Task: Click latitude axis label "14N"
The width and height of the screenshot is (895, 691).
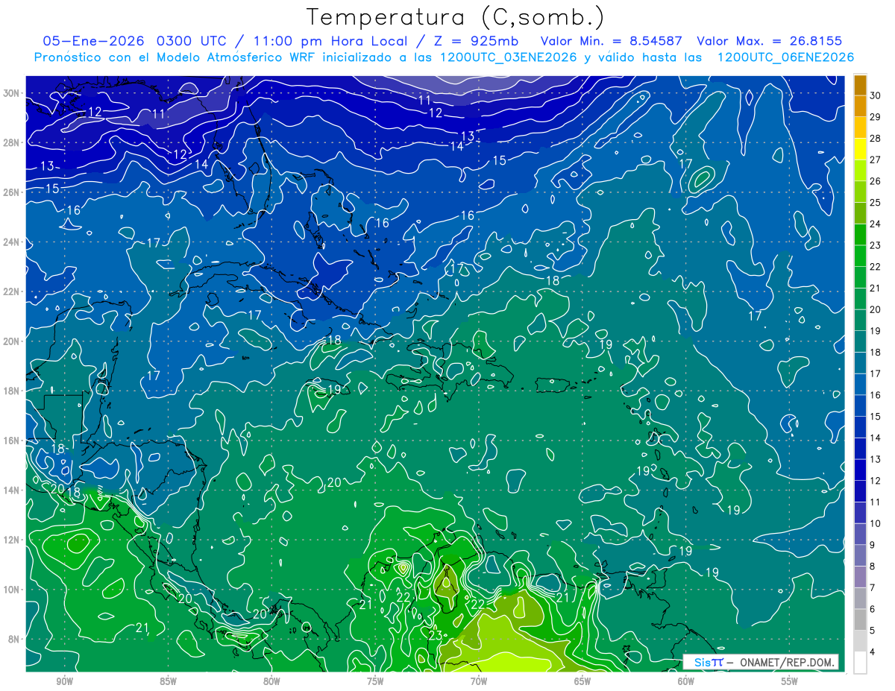Action: pyautogui.click(x=12, y=490)
